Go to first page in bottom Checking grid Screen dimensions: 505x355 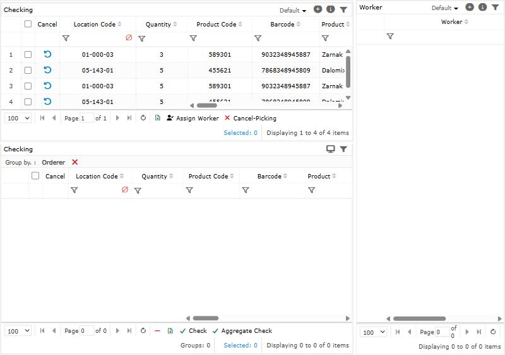tap(42, 330)
